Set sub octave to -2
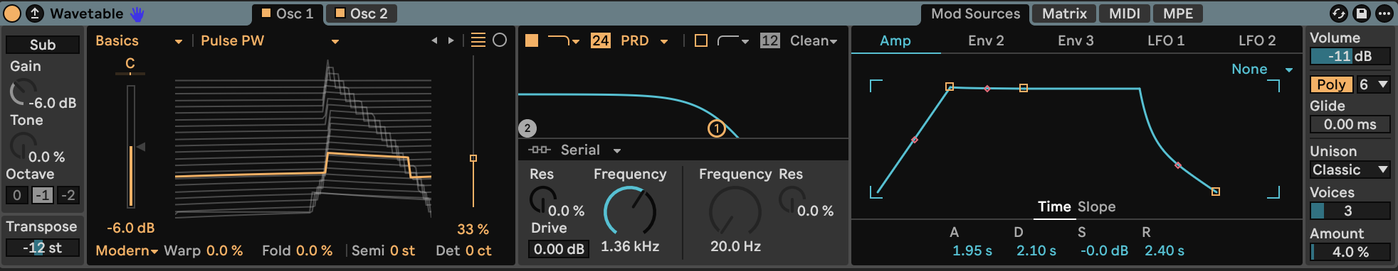Image resolution: width=1398 pixels, height=271 pixels. (68, 195)
